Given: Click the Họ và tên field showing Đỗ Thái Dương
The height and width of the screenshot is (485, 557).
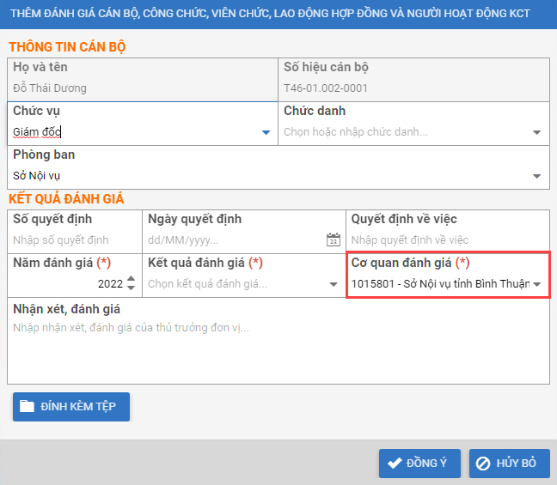Looking at the screenshot, I should [143, 88].
